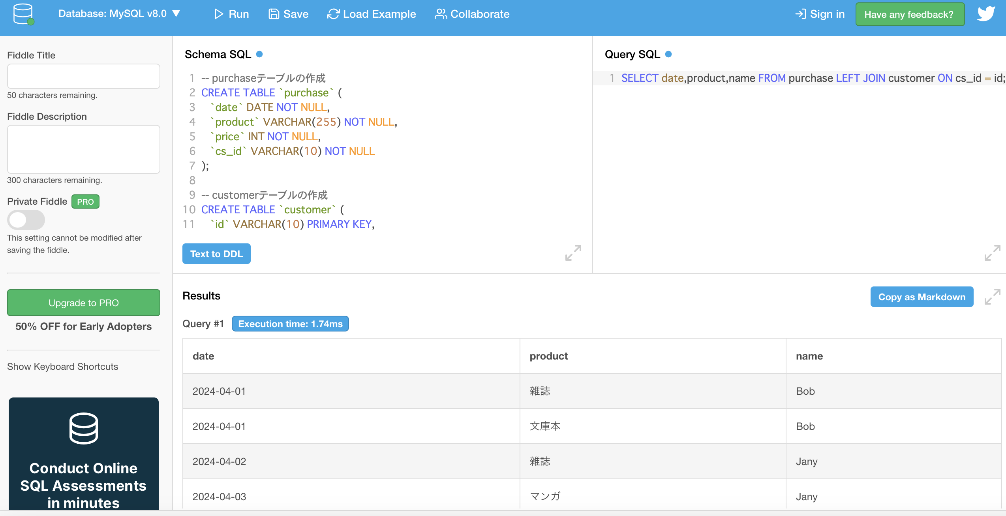The height and width of the screenshot is (516, 1006).
Task: Click the 50% OFF for Early Adopters text
Action: (84, 326)
